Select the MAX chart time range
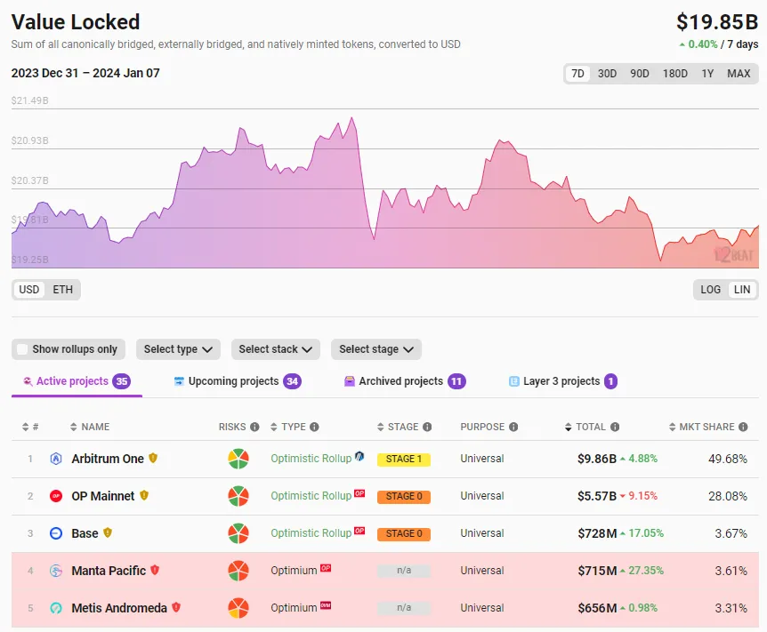 (x=739, y=74)
